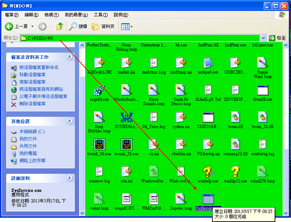This screenshot has width=291, height=222.
Task: Select the win.ini icon
Action: click(126, 171)
